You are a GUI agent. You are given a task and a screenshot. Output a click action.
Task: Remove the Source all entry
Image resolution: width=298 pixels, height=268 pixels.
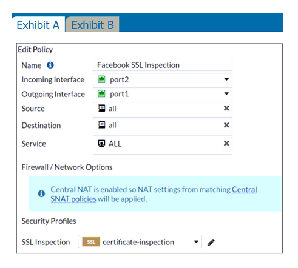(x=226, y=108)
